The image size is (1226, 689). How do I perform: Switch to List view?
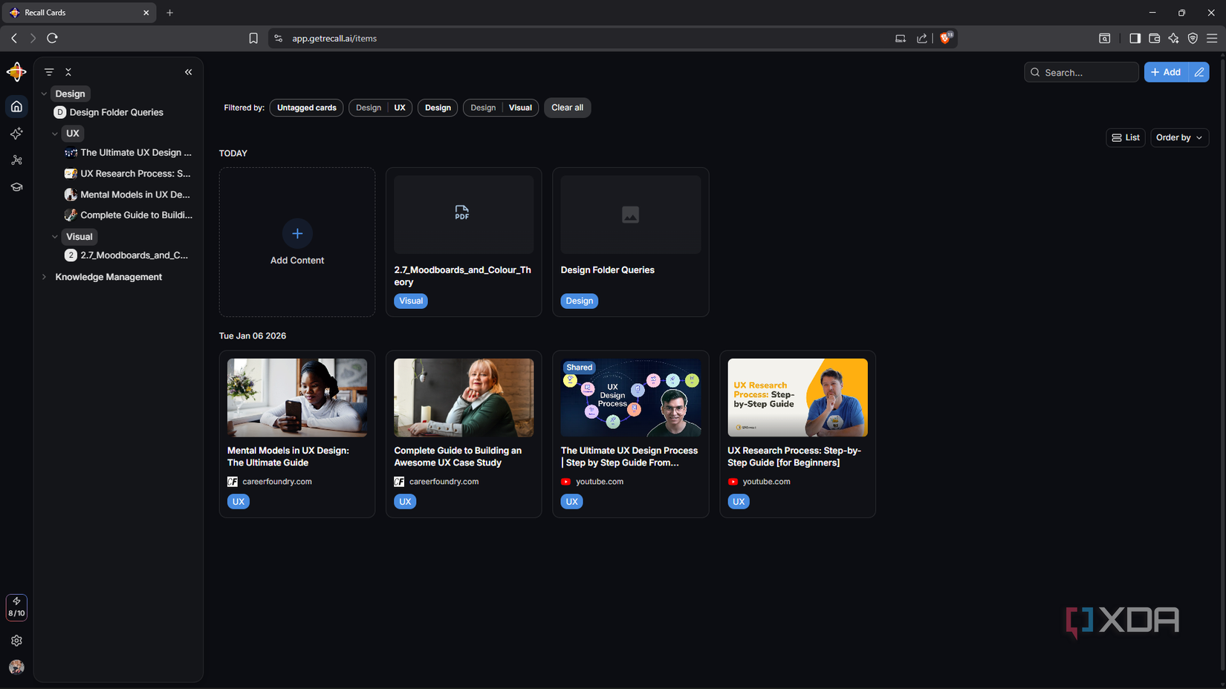1126,137
